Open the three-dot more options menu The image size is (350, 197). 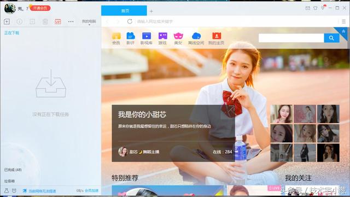71,21
